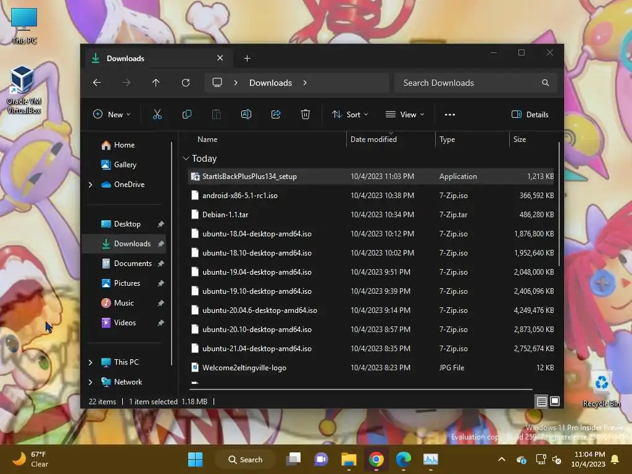Viewport: 632px width, 474px height.
Task: Go back with the left arrow
Action: tap(97, 83)
